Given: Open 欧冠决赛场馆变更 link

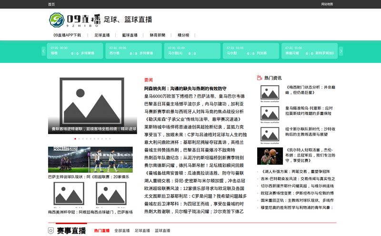Looking at the screenshot, I should (x=297, y=193).
